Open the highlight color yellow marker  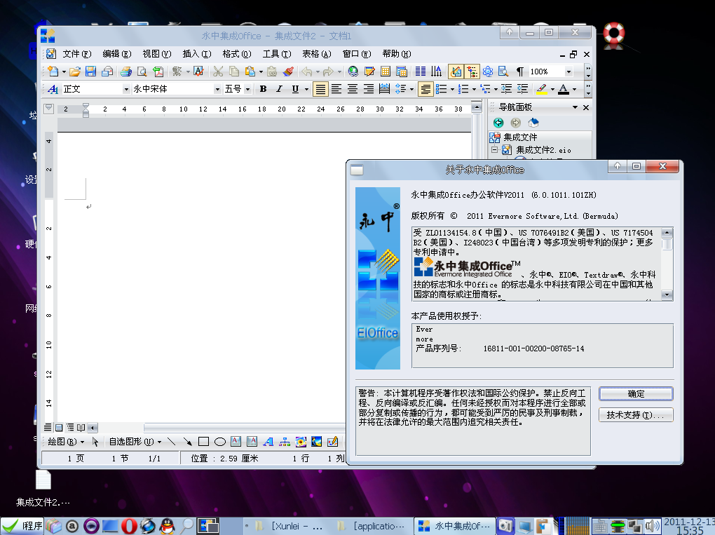[x=542, y=89]
